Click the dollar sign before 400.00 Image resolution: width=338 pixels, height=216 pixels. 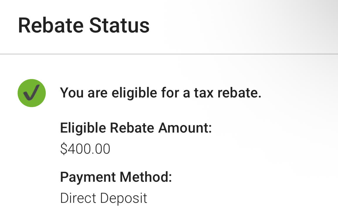(x=63, y=149)
